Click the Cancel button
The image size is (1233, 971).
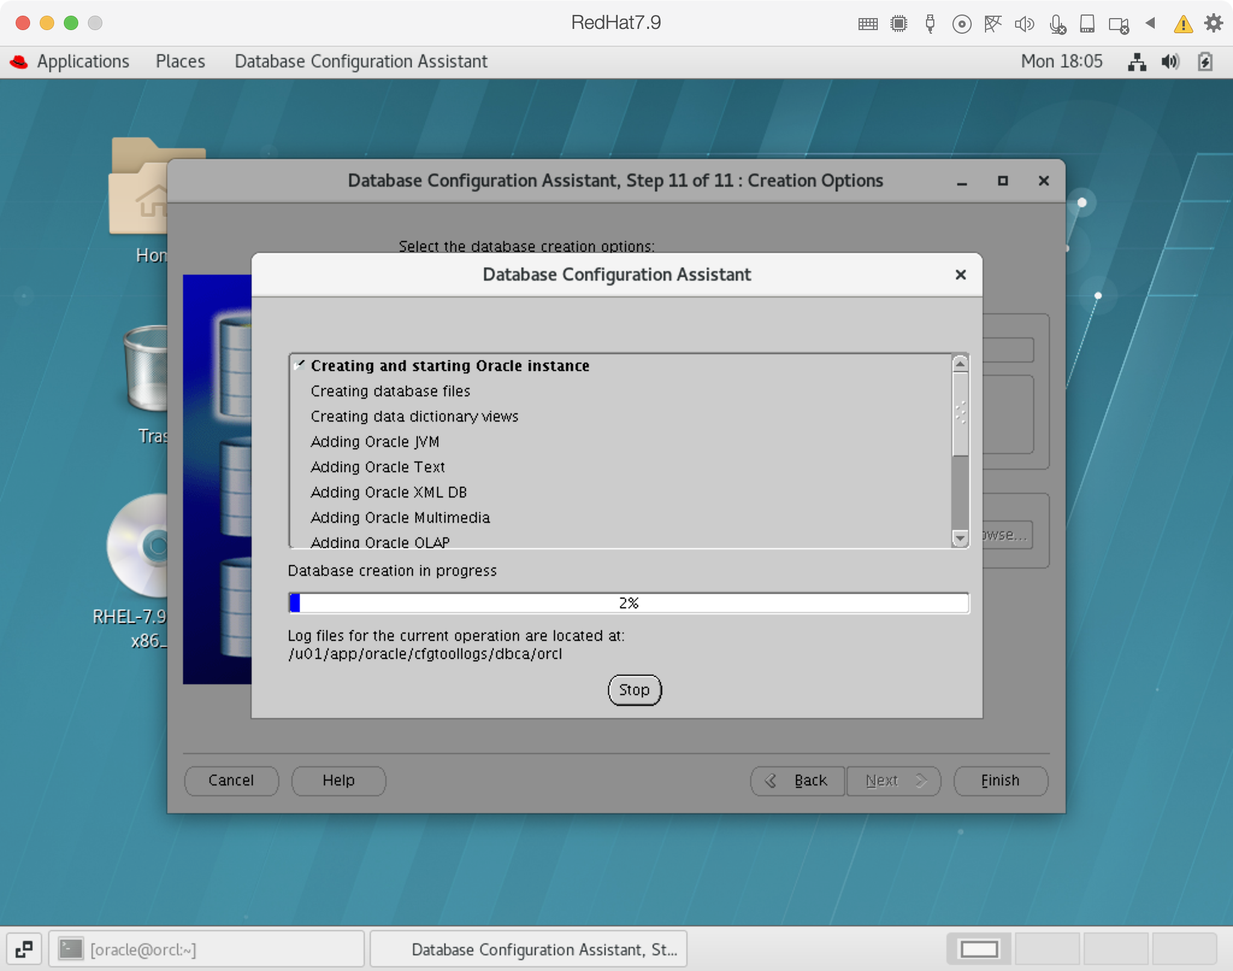pyautogui.click(x=231, y=781)
